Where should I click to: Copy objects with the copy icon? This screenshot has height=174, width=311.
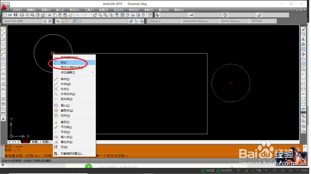coord(55,15)
